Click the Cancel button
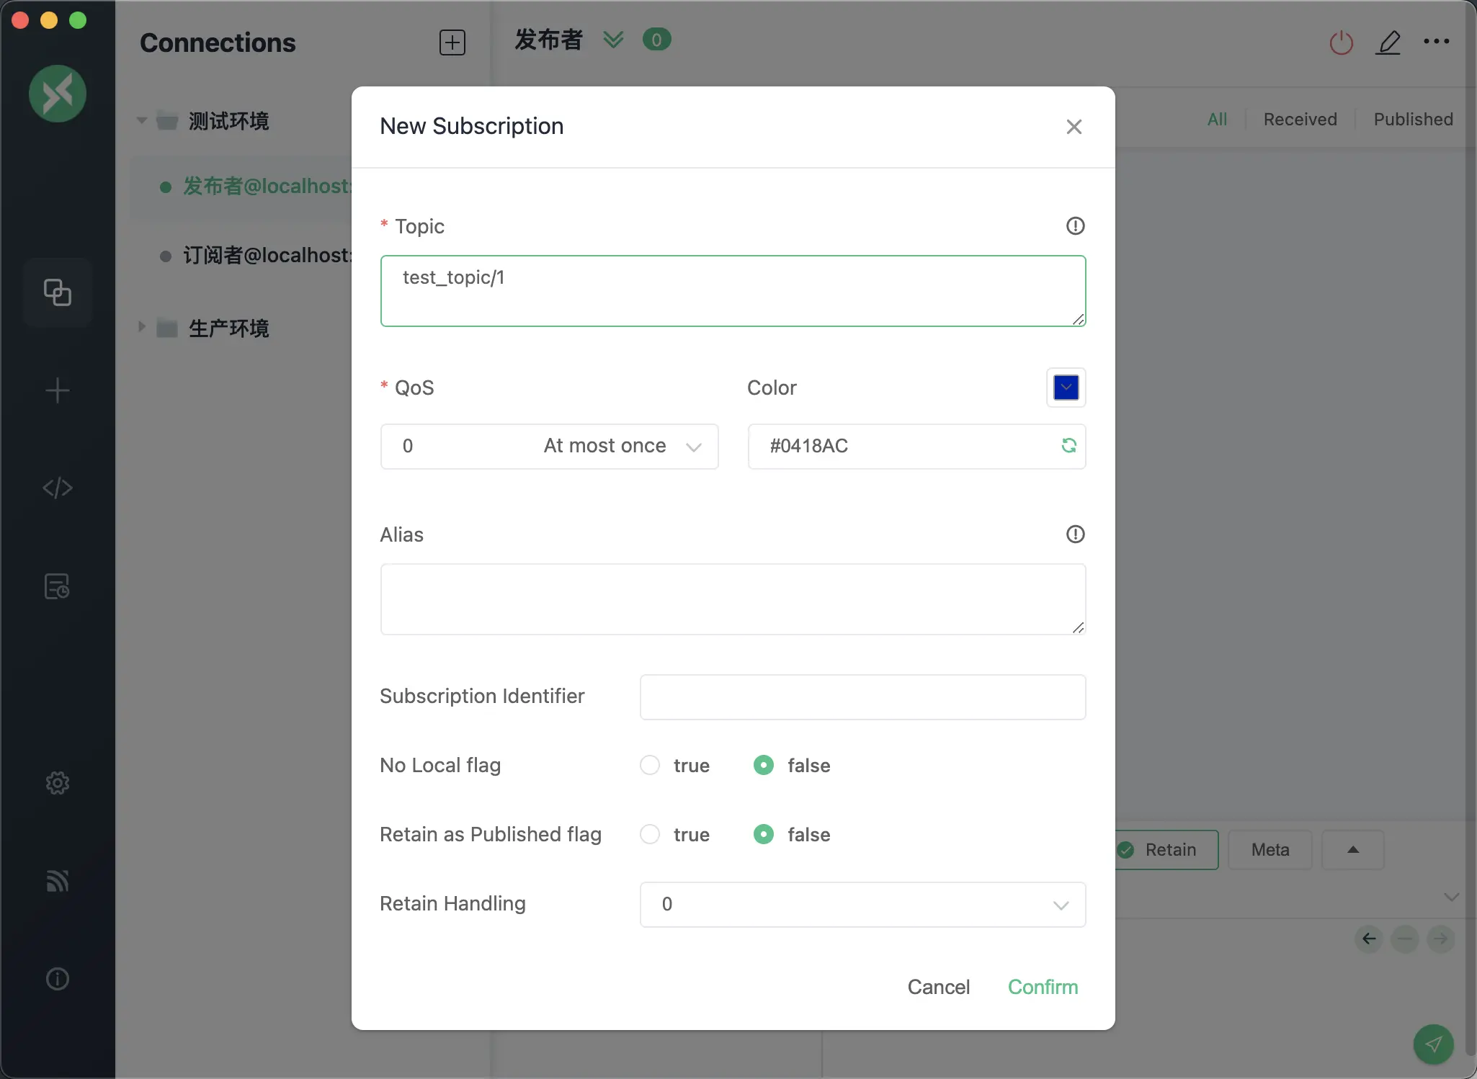Screen dimensions: 1477x1079 click(938, 987)
